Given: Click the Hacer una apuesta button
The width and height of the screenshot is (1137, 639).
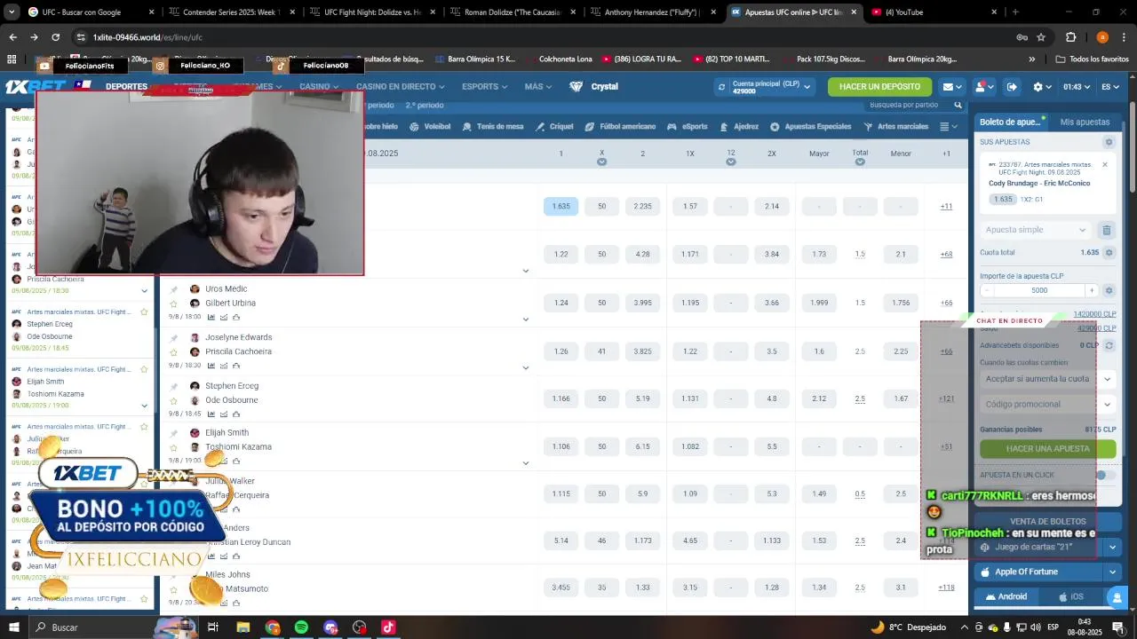Looking at the screenshot, I should coord(1047,449).
